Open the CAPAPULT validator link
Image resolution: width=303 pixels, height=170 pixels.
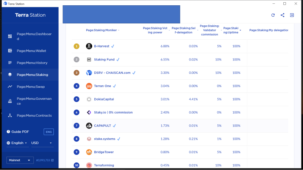pyautogui.click(x=102, y=126)
